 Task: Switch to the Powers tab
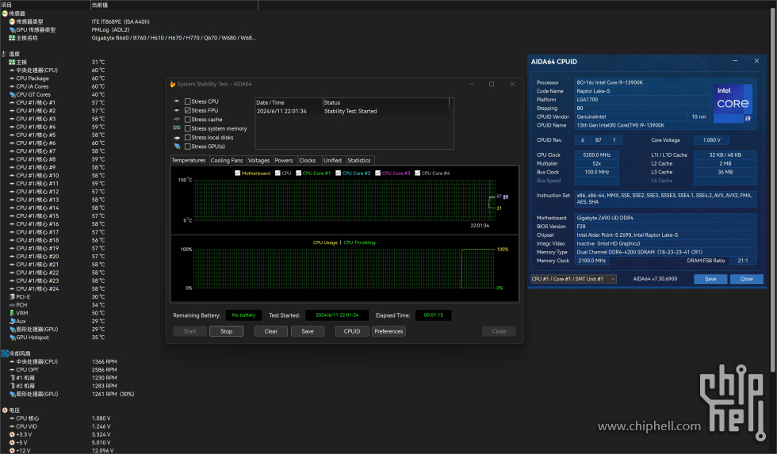click(x=284, y=160)
